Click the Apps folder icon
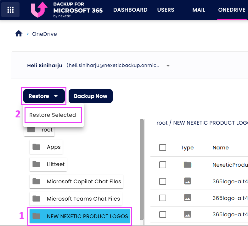Screen dimensions: 248x226 tap(36, 147)
